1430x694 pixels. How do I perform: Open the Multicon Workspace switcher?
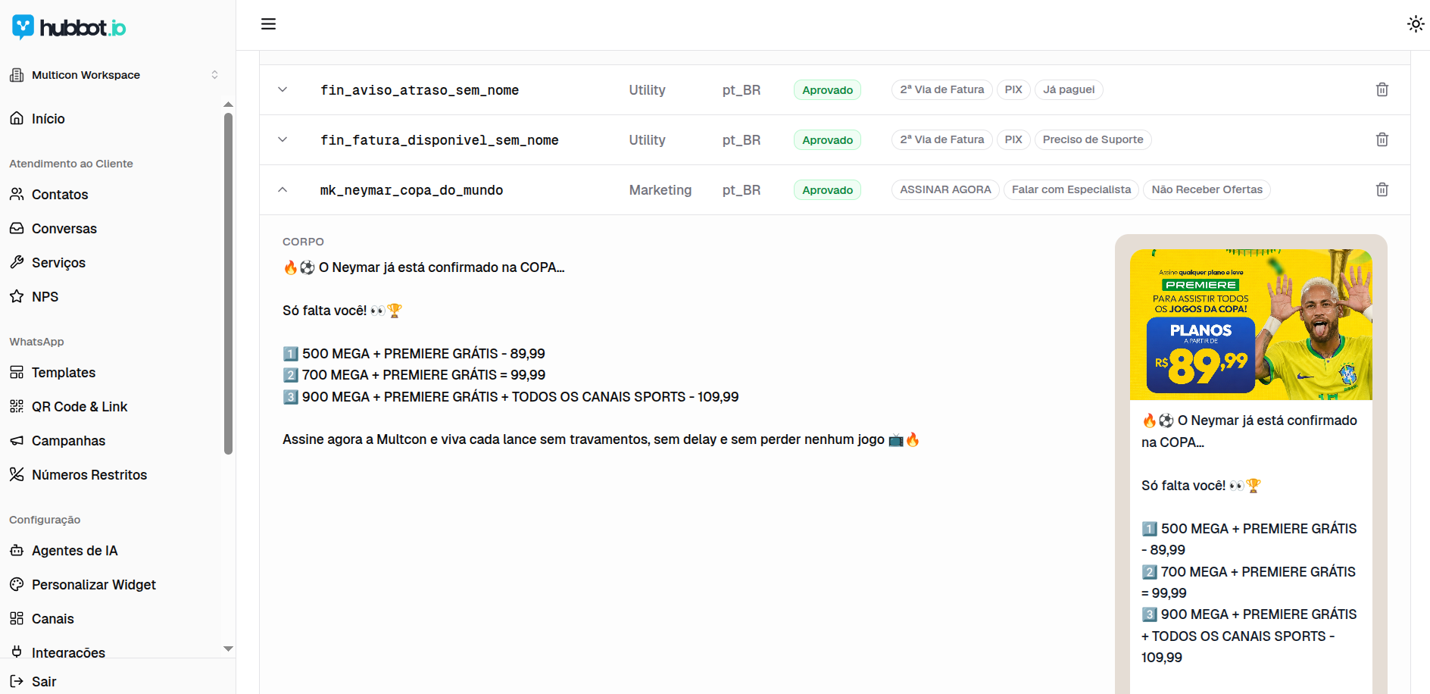click(114, 75)
